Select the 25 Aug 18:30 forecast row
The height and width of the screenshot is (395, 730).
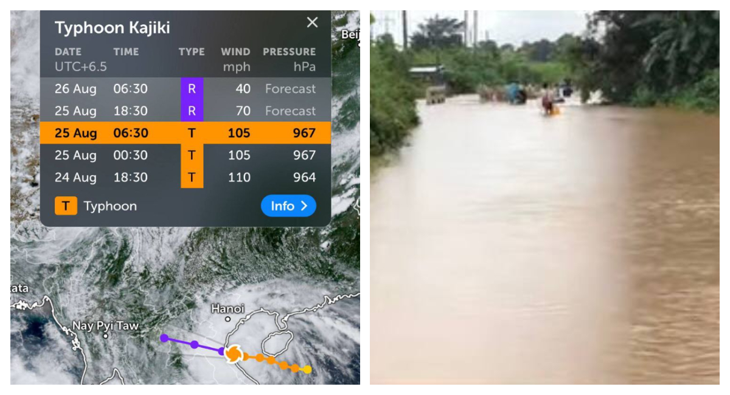pyautogui.click(x=186, y=111)
